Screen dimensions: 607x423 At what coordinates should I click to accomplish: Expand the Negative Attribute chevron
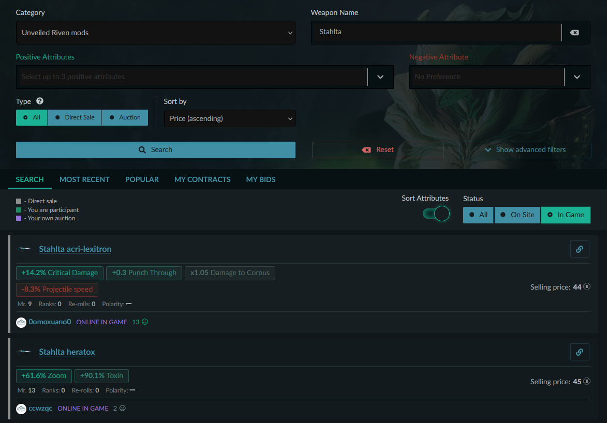(577, 77)
